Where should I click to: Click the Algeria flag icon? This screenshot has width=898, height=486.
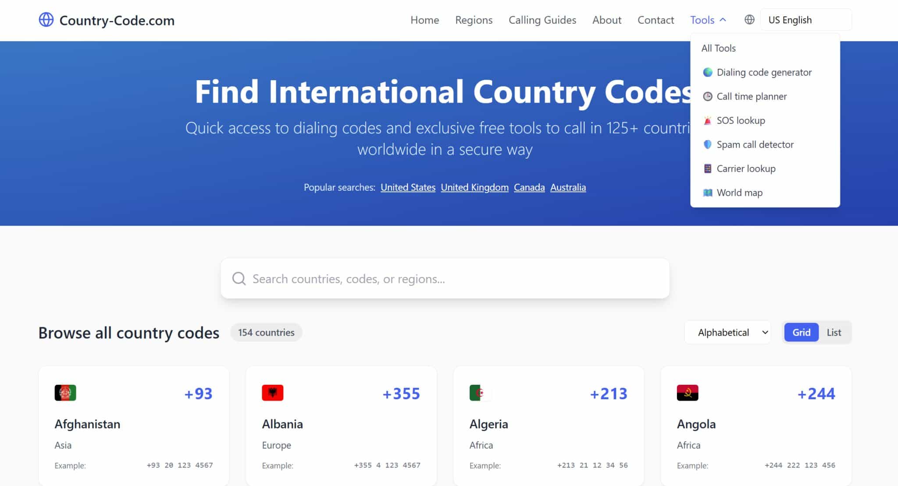480,393
